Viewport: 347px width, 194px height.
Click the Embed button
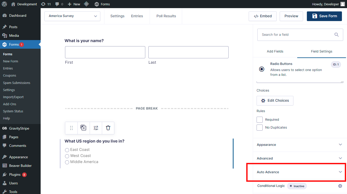click(263, 16)
